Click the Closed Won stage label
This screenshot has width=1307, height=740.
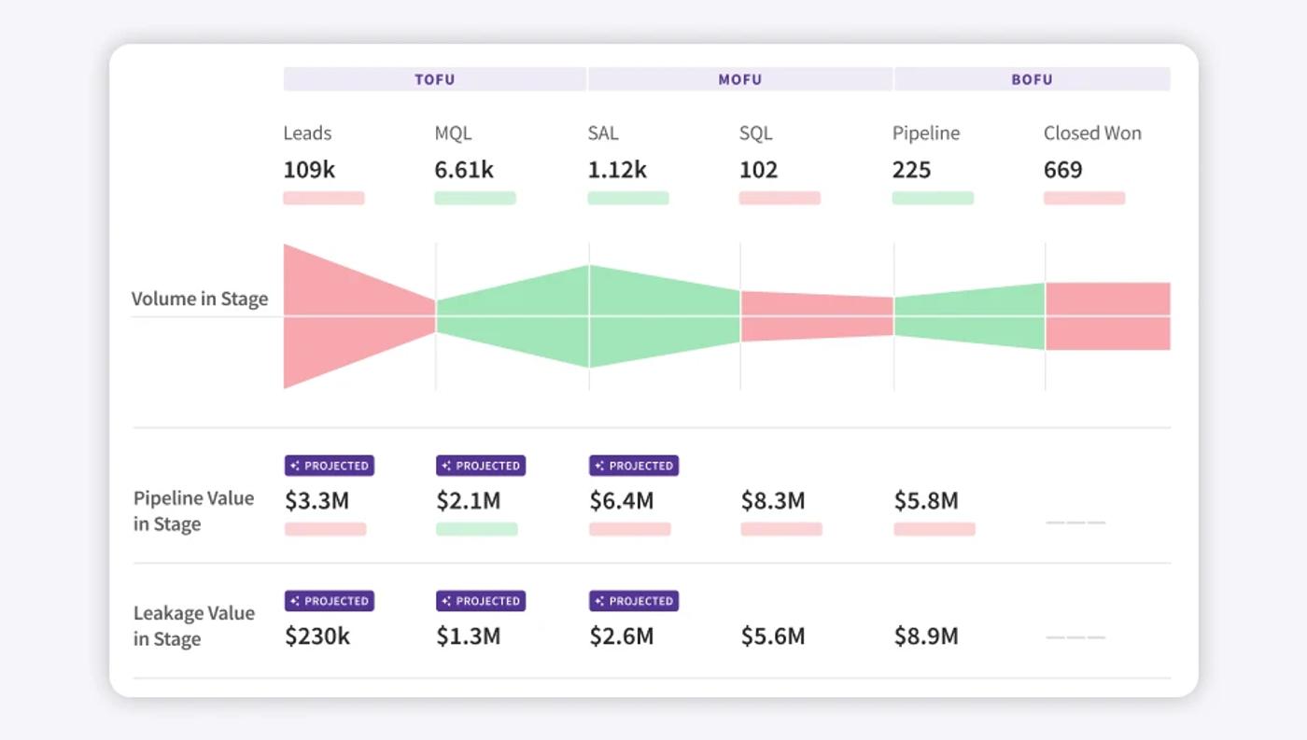[x=1092, y=133]
